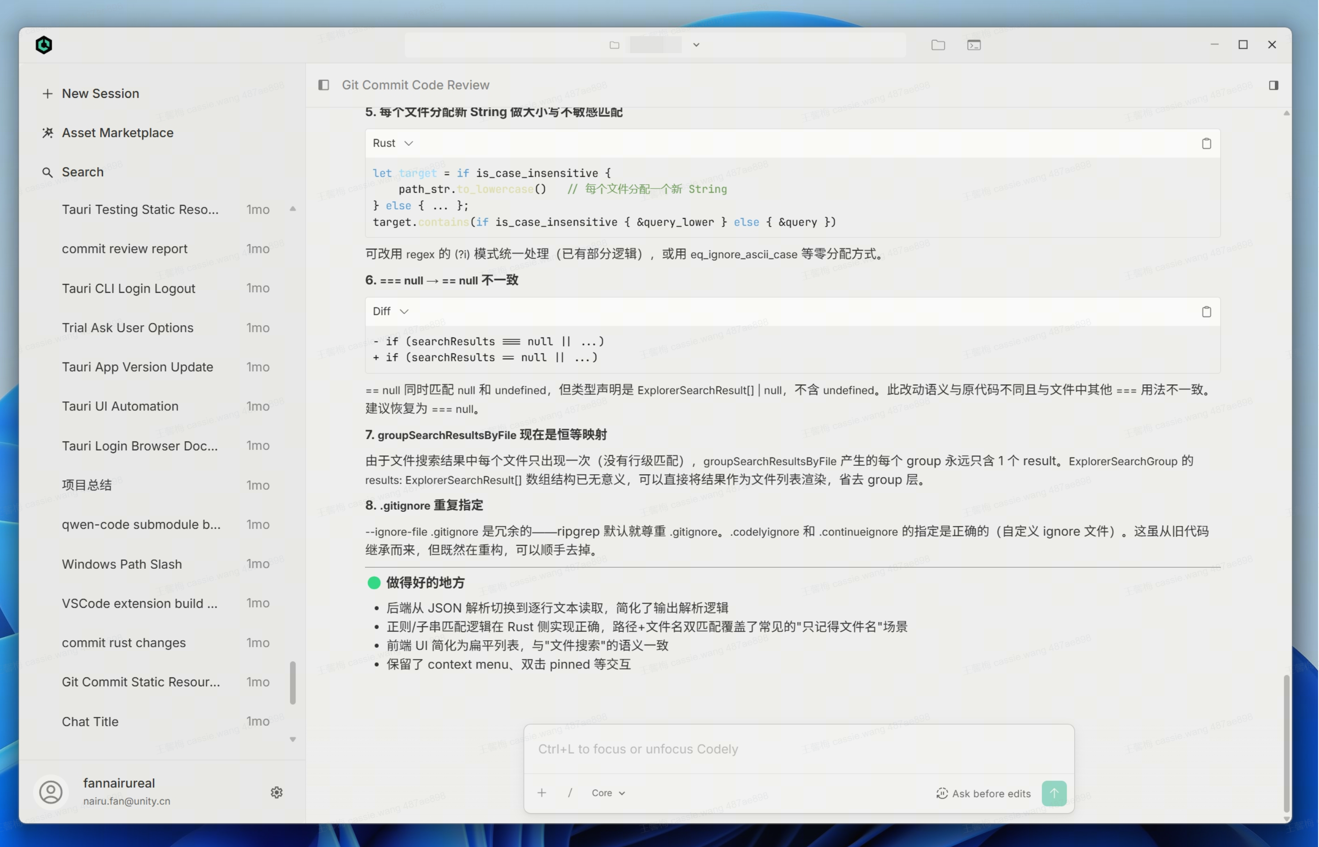Open the Rust language dropdown
The width and height of the screenshot is (1319, 847).
pos(392,143)
